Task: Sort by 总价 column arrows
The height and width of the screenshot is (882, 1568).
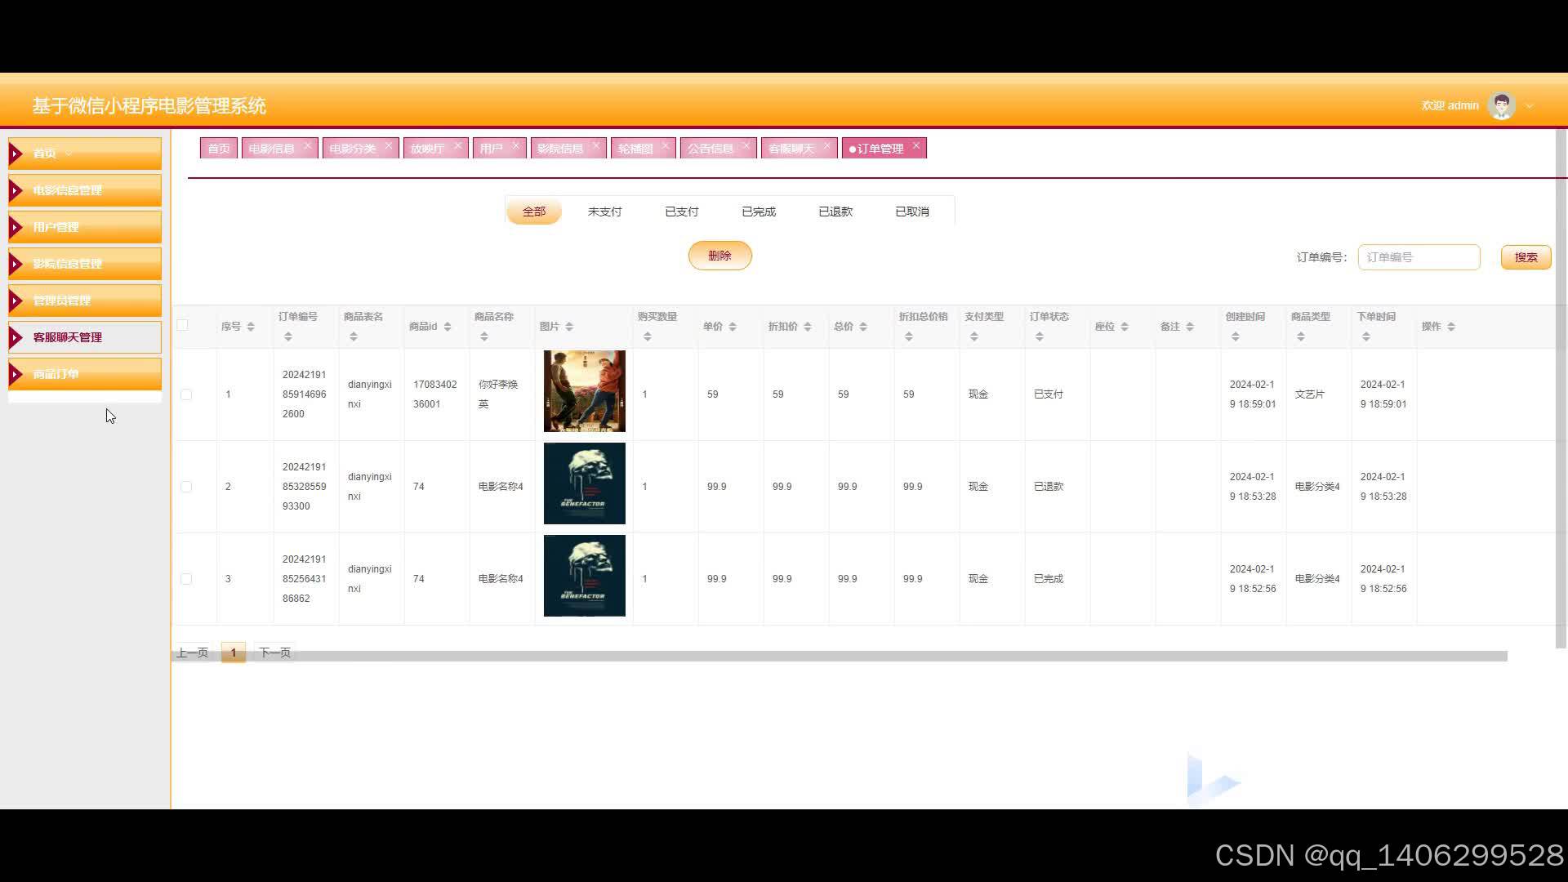Action: pyautogui.click(x=863, y=327)
